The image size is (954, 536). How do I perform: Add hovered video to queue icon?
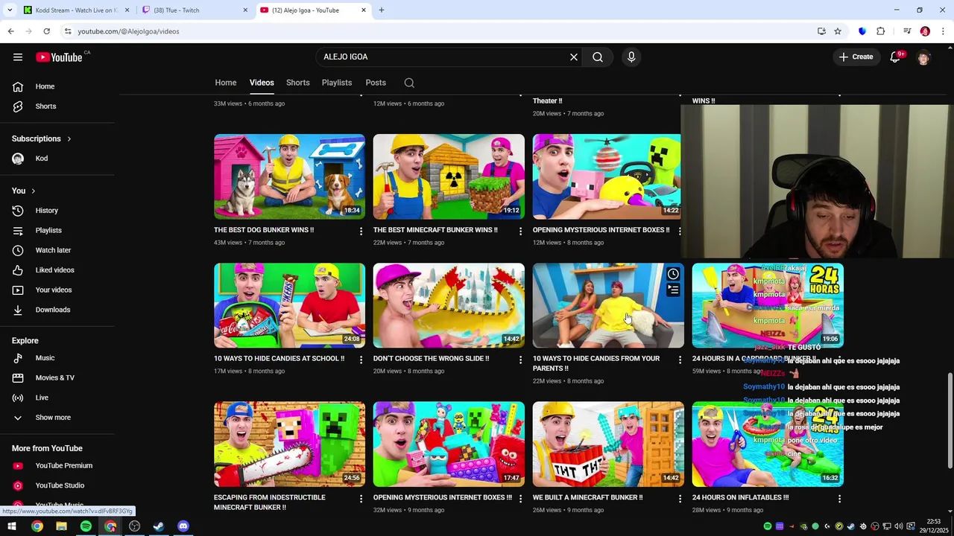click(x=673, y=290)
